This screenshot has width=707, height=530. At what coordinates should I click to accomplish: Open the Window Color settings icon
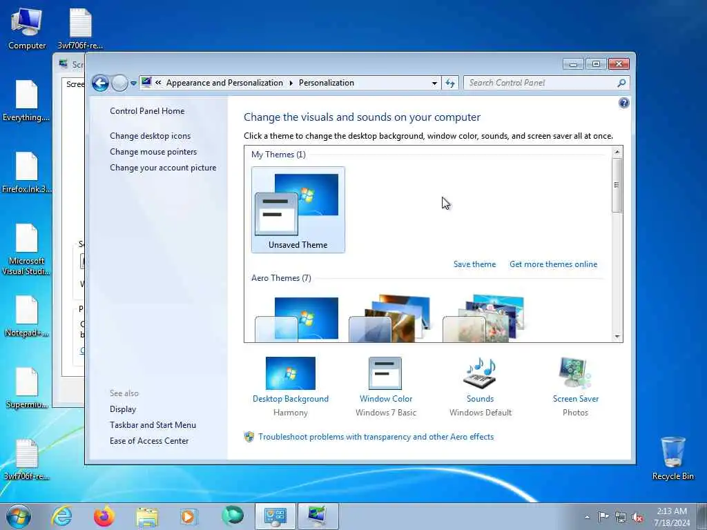click(x=385, y=373)
